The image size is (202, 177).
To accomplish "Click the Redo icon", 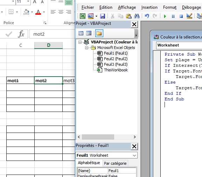I will coord(155,16).
